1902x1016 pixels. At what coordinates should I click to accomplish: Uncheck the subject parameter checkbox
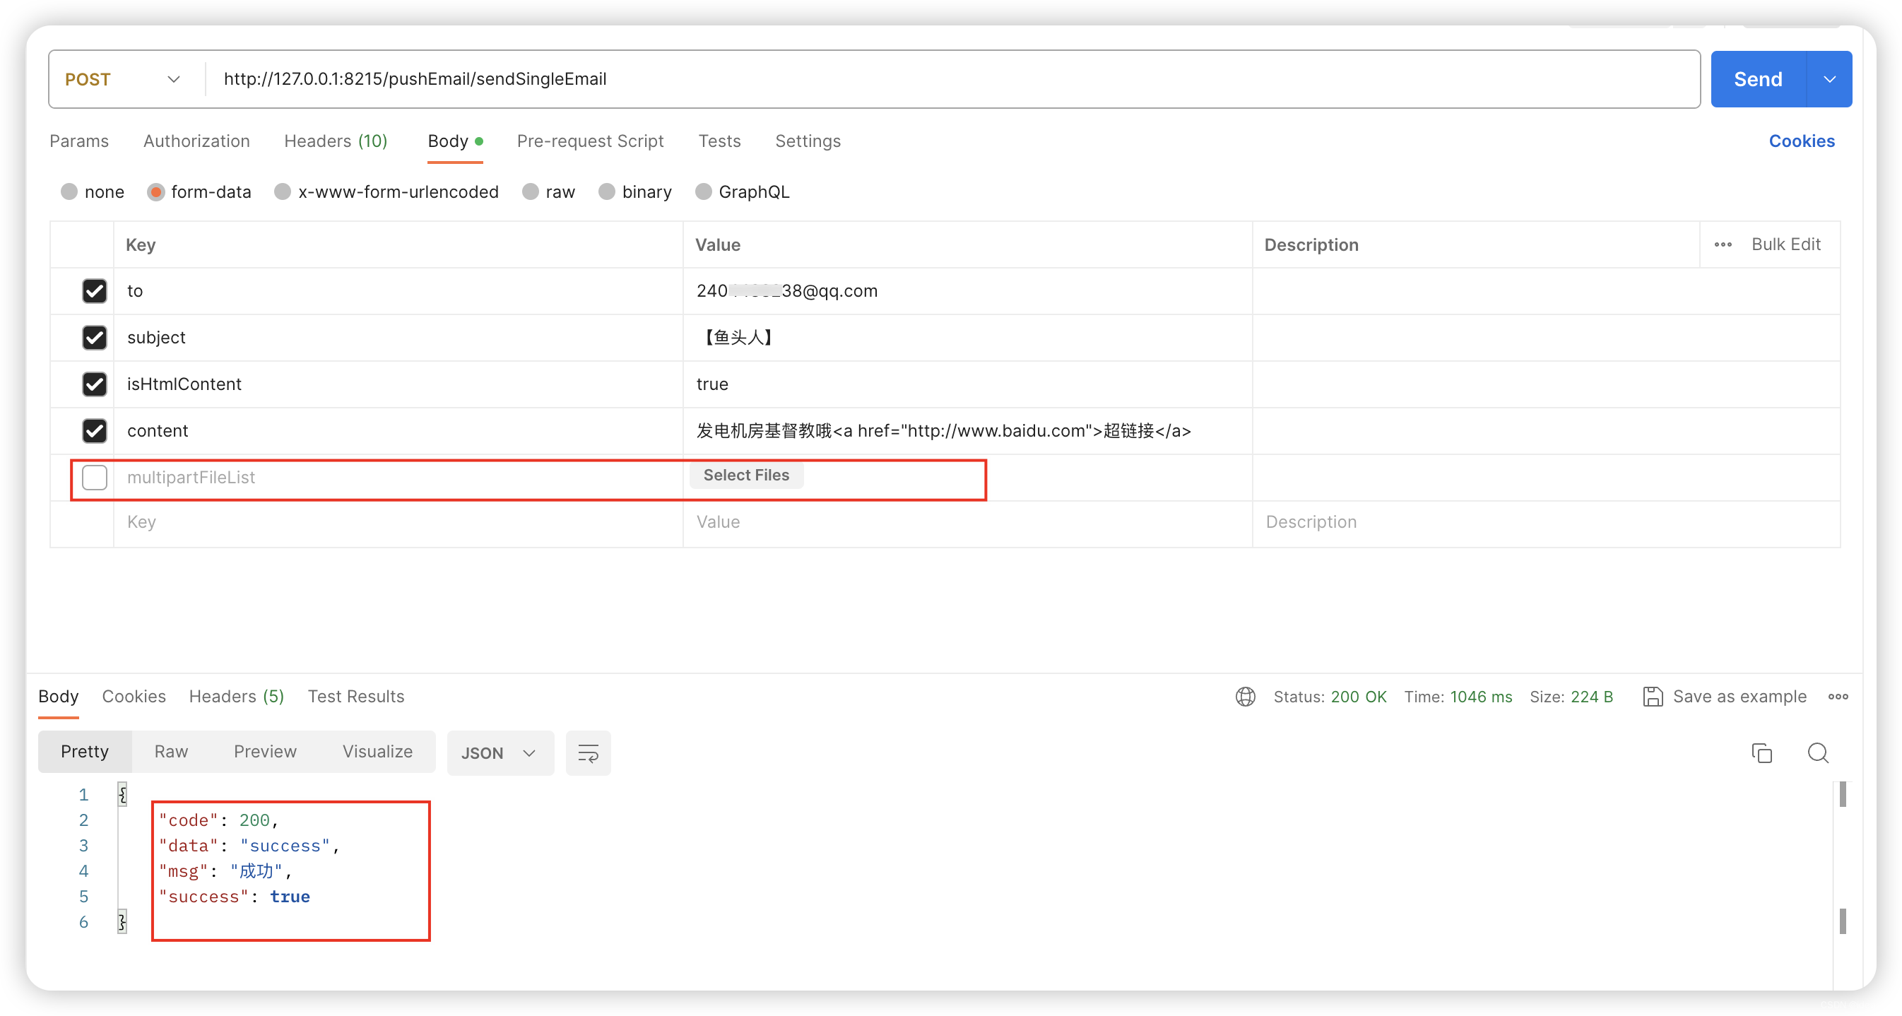pos(95,338)
